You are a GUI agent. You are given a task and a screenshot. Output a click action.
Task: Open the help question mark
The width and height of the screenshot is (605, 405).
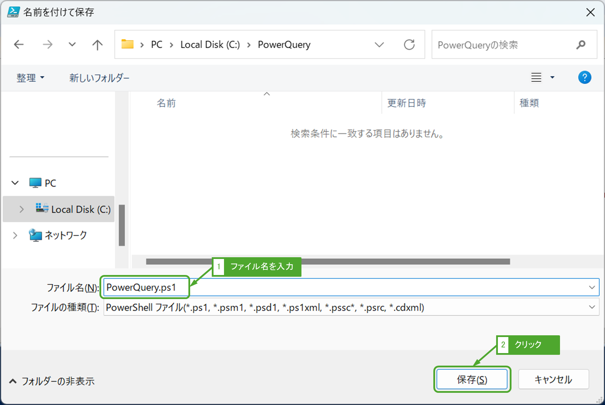click(584, 77)
